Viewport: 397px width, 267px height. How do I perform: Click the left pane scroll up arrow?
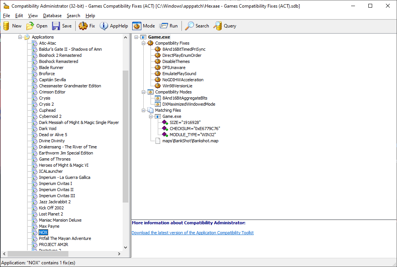coord(125,37)
